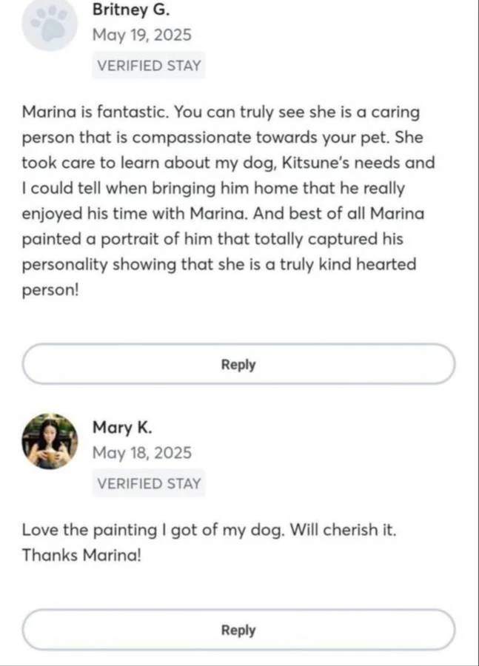Click "Marina is fantastic." opening sentence

(x=97, y=113)
